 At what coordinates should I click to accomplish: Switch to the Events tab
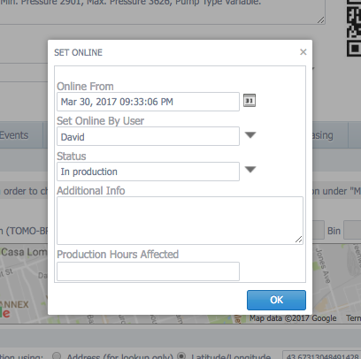pyautogui.click(x=14, y=135)
